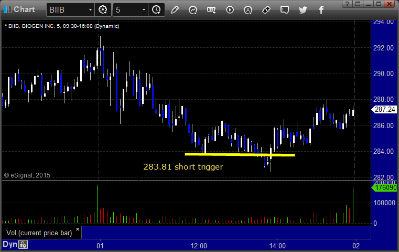Click the 292.00 price axis label
Screen dimensions: 399x252
click(383, 48)
